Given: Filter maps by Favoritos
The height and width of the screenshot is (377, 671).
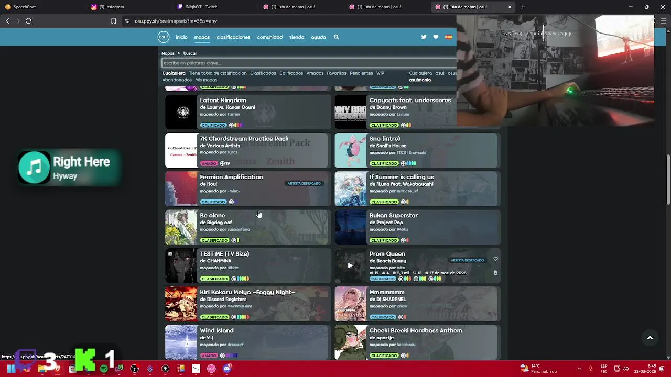Looking at the screenshot, I should (x=337, y=73).
